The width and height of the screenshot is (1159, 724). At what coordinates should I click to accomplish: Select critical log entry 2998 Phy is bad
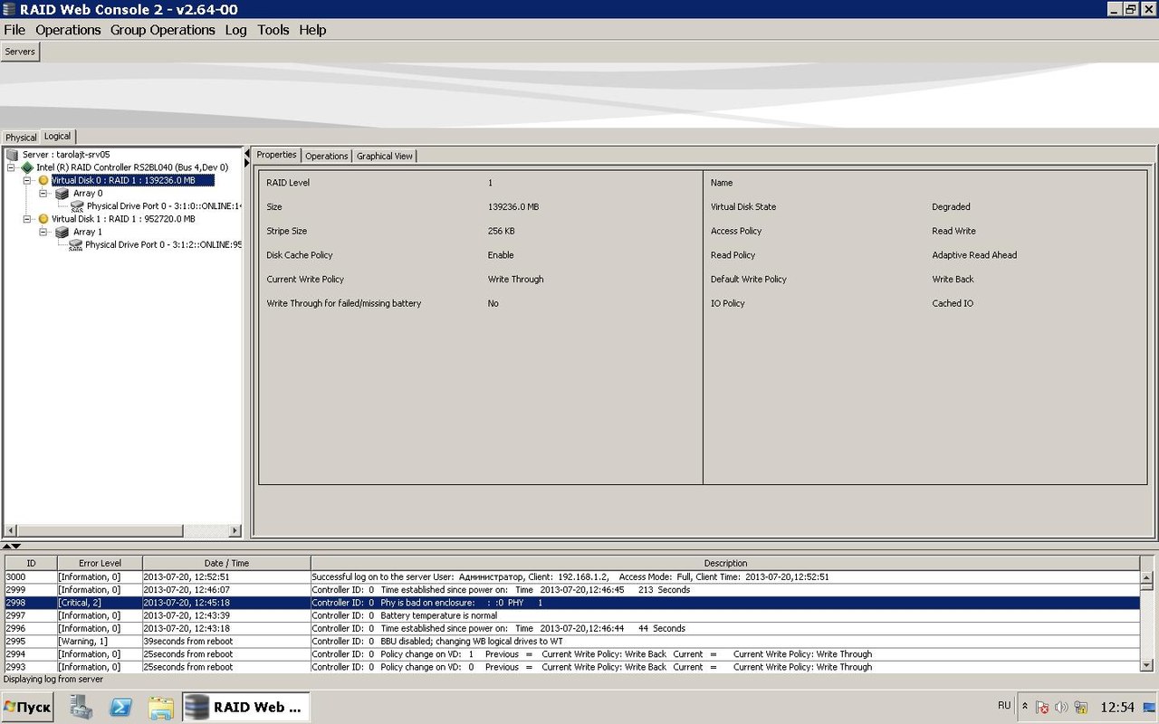(x=571, y=603)
